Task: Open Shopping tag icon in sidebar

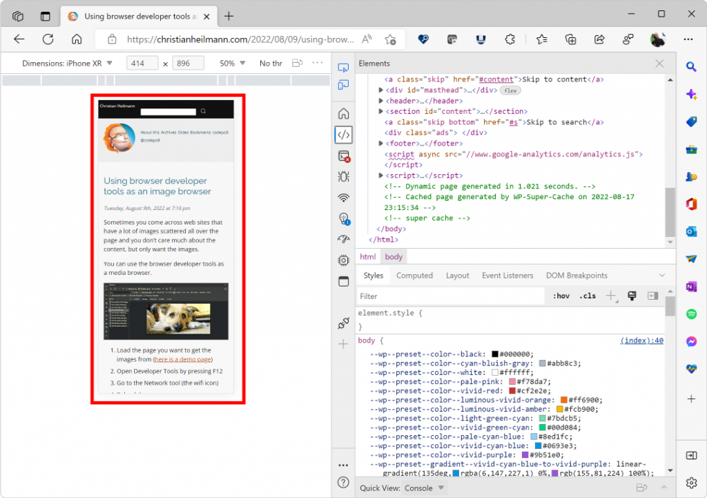Action: (x=691, y=122)
